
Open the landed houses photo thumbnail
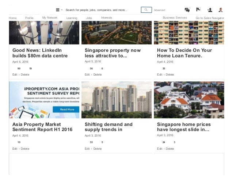189,100
